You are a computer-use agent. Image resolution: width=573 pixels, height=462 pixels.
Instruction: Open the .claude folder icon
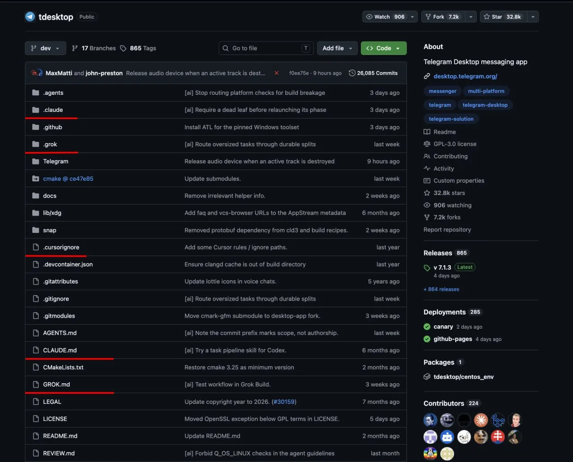pos(36,110)
